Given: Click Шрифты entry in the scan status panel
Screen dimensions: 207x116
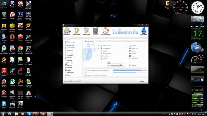Looking at the screenshot, I should click(132, 51).
